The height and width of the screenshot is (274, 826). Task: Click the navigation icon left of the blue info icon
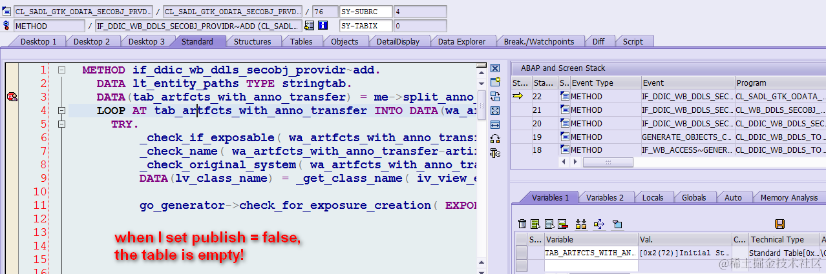(310, 26)
